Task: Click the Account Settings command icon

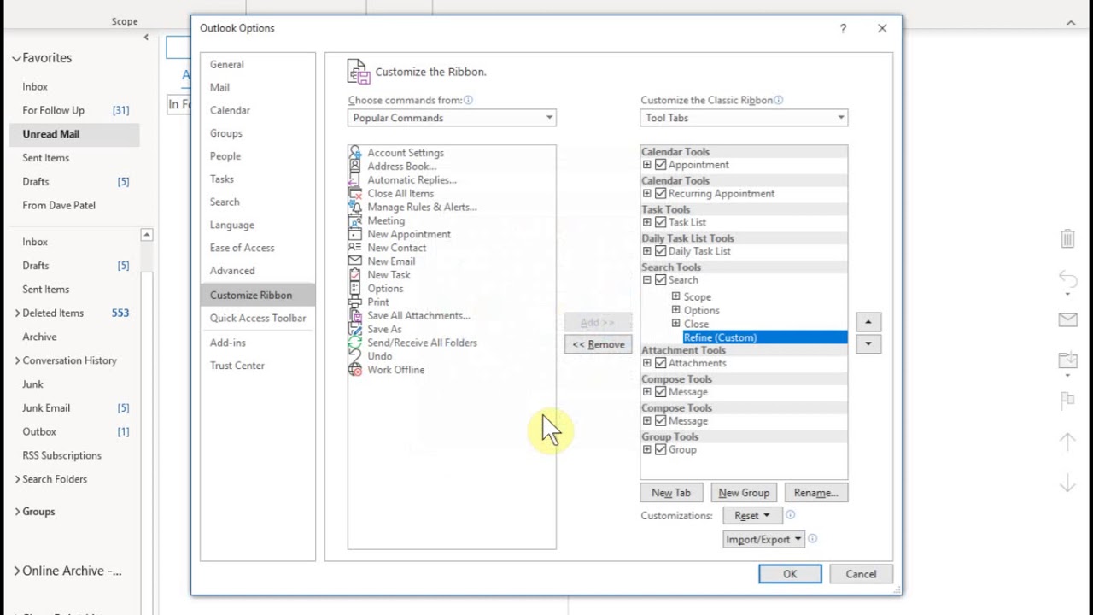Action: click(x=355, y=152)
